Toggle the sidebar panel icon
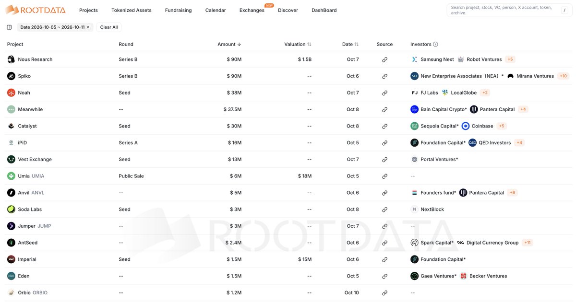The image size is (576, 303). [9, 27]
